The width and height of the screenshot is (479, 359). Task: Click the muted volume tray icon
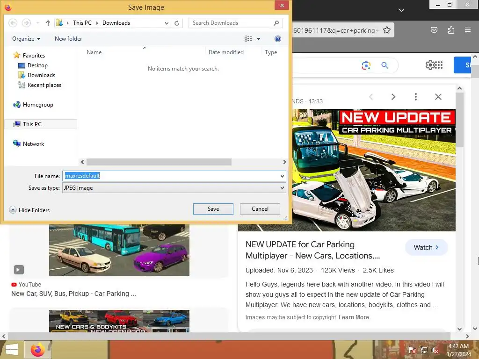[435, 350]
